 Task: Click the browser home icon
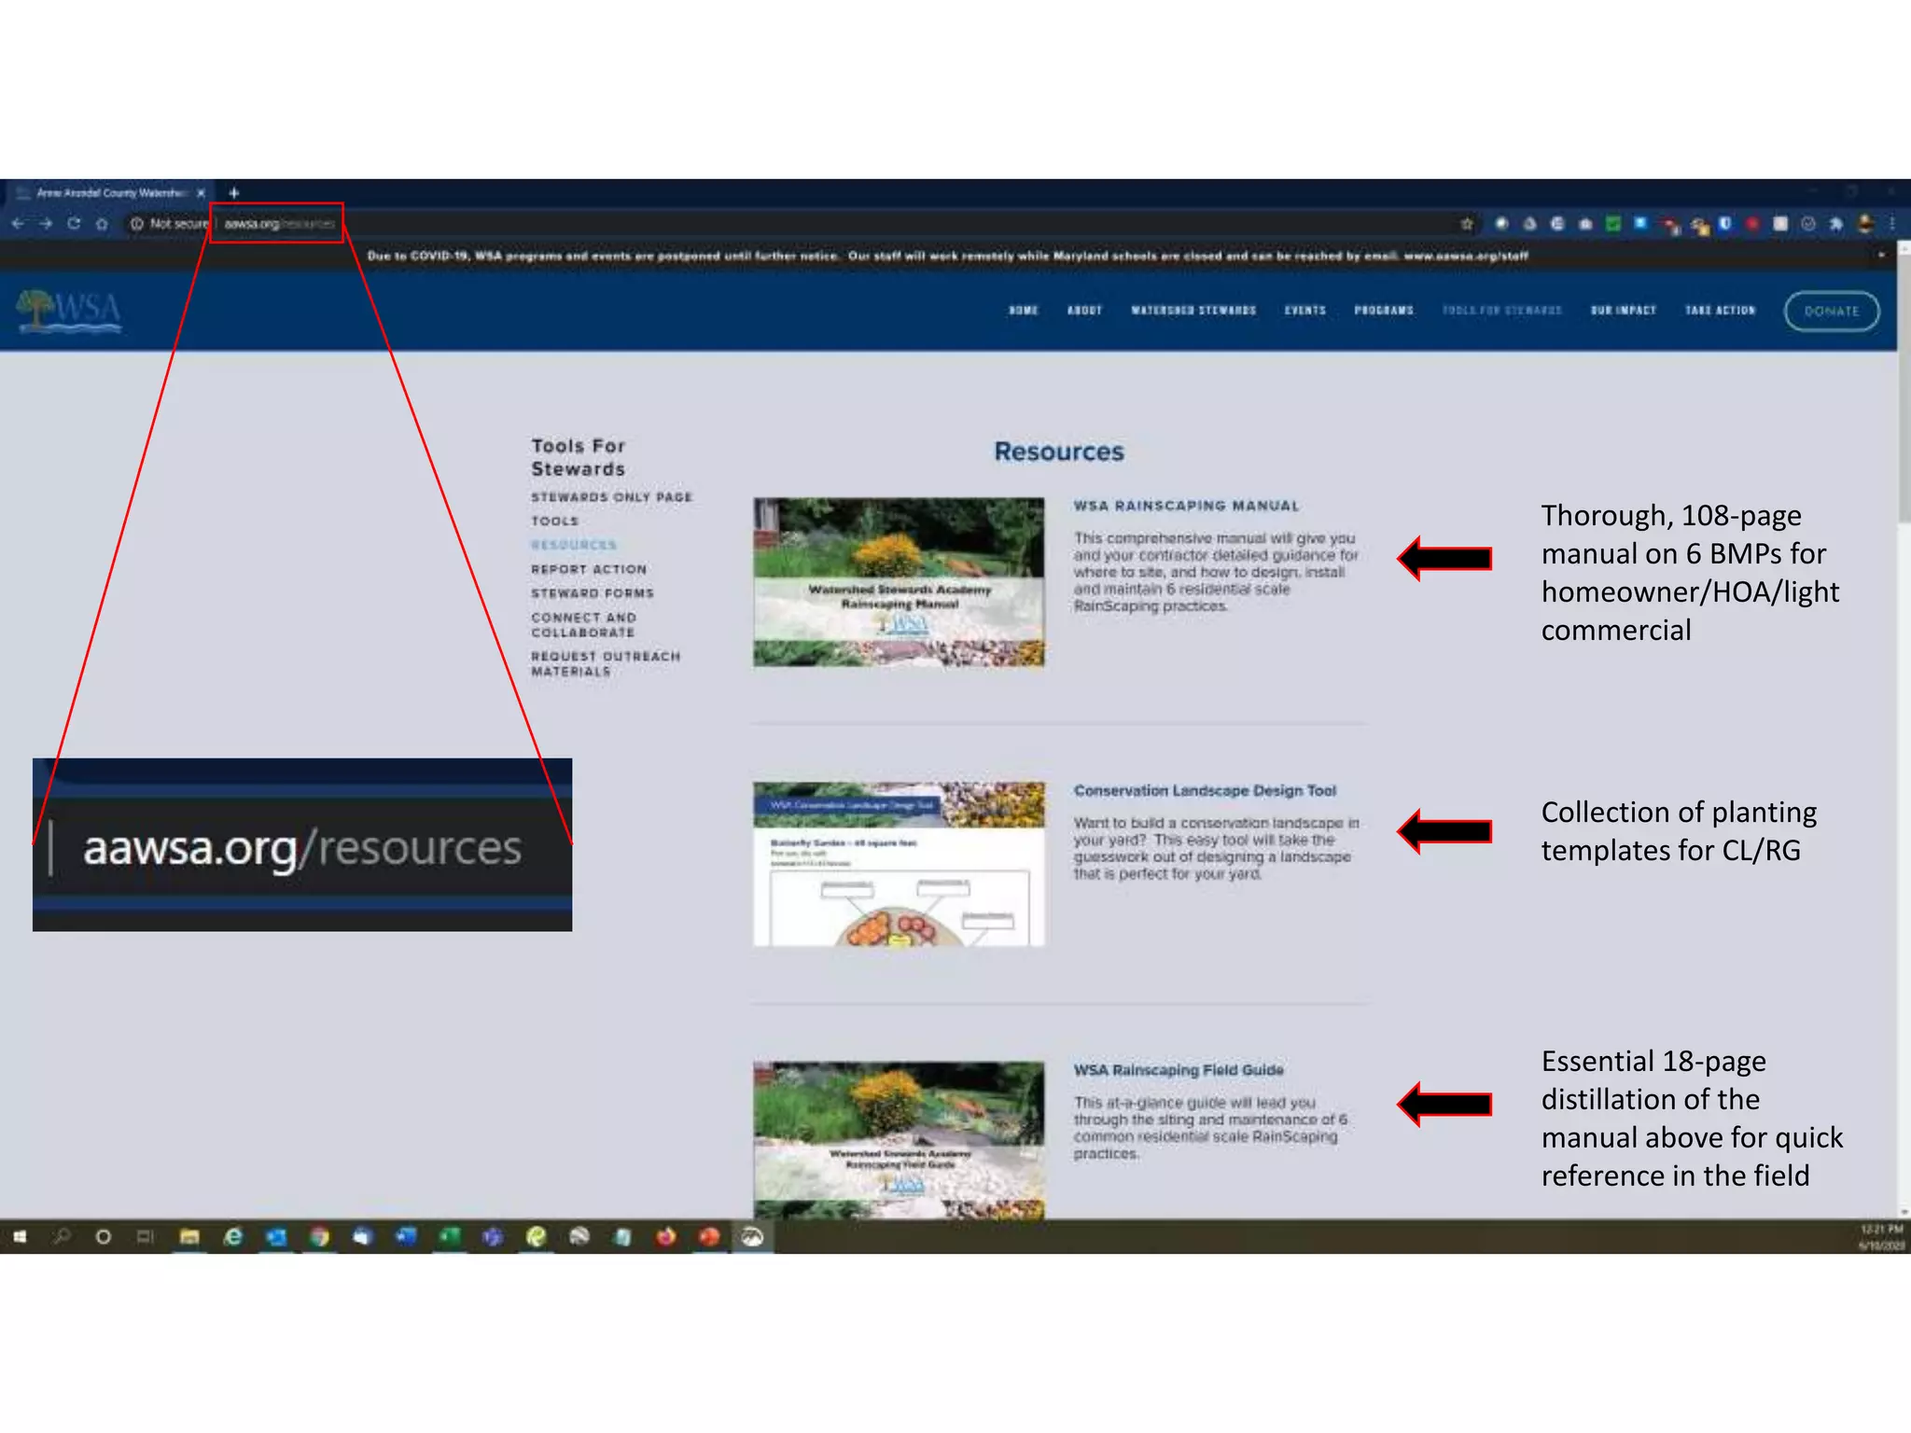point(102,224)
